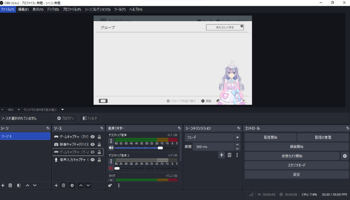Delete selected source using Sources trash icon
The height and width of the screenshot is (200, 350).
(63, 185)
